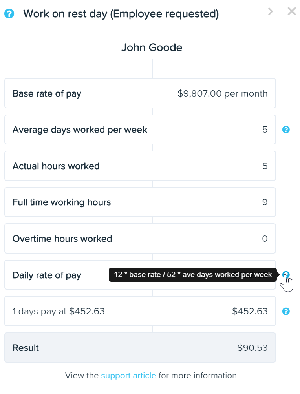Image resolution: width=300 pixels, height=394 pixels.
Task: Click the formula tooltip for daily rate
Action: coord(193,275)
